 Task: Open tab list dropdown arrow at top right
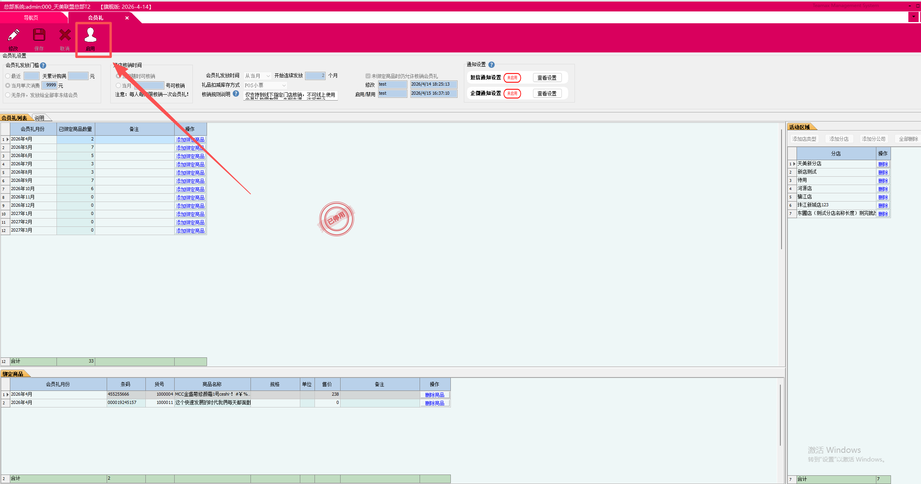913,17
